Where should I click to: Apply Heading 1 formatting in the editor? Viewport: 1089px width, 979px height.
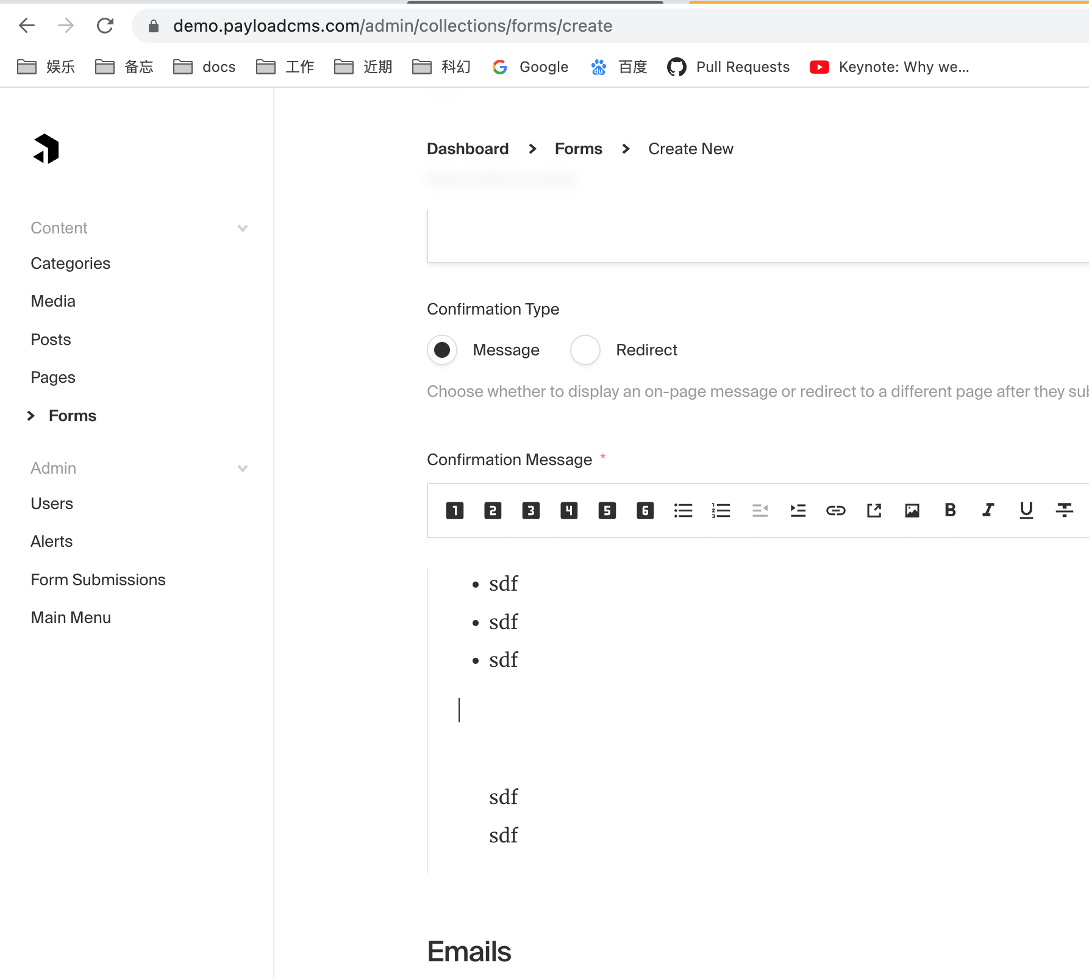tap(454, 510)
